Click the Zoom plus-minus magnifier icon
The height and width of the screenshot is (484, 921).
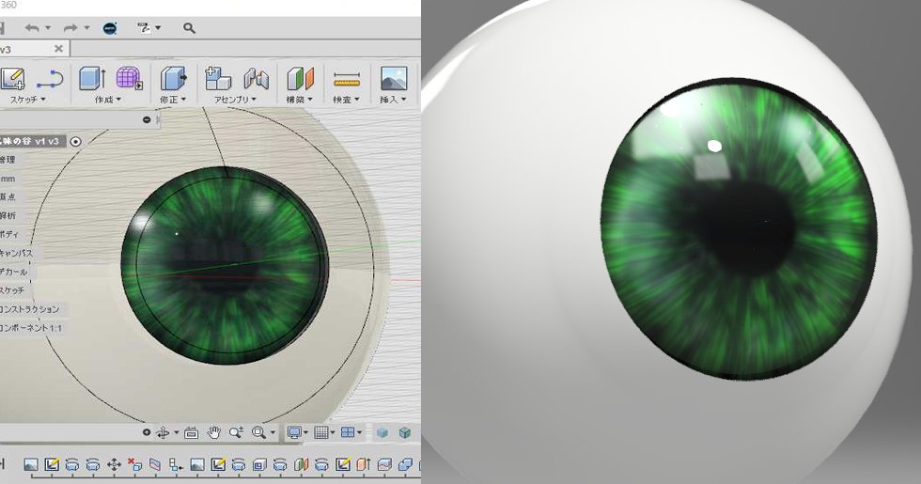pyautogui.click(x=236, y=433)
